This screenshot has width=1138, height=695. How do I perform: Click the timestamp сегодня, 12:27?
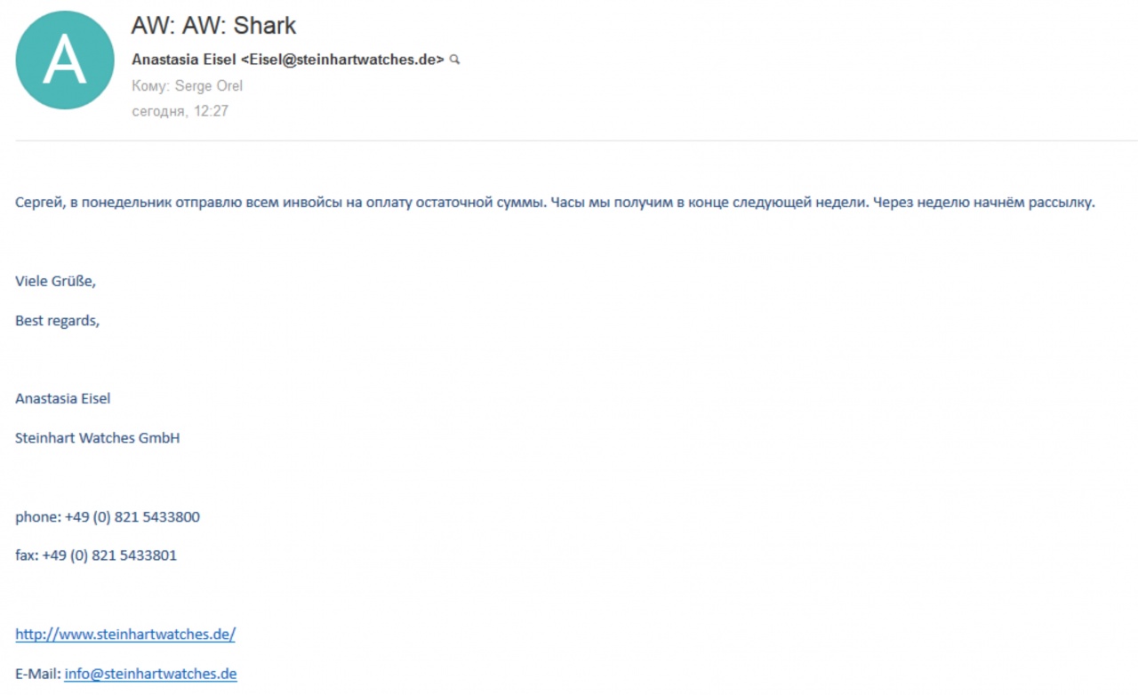click(x=180, y=111)
